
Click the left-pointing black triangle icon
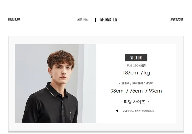click(x=117, y=111)
